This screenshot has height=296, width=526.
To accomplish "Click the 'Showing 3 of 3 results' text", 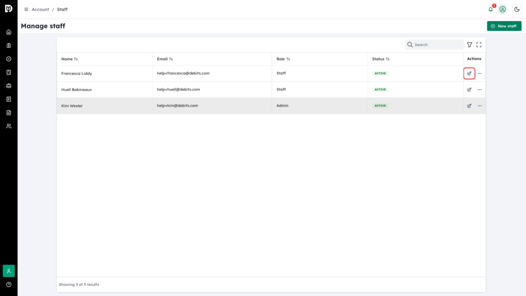I will (x=79, y=285).
